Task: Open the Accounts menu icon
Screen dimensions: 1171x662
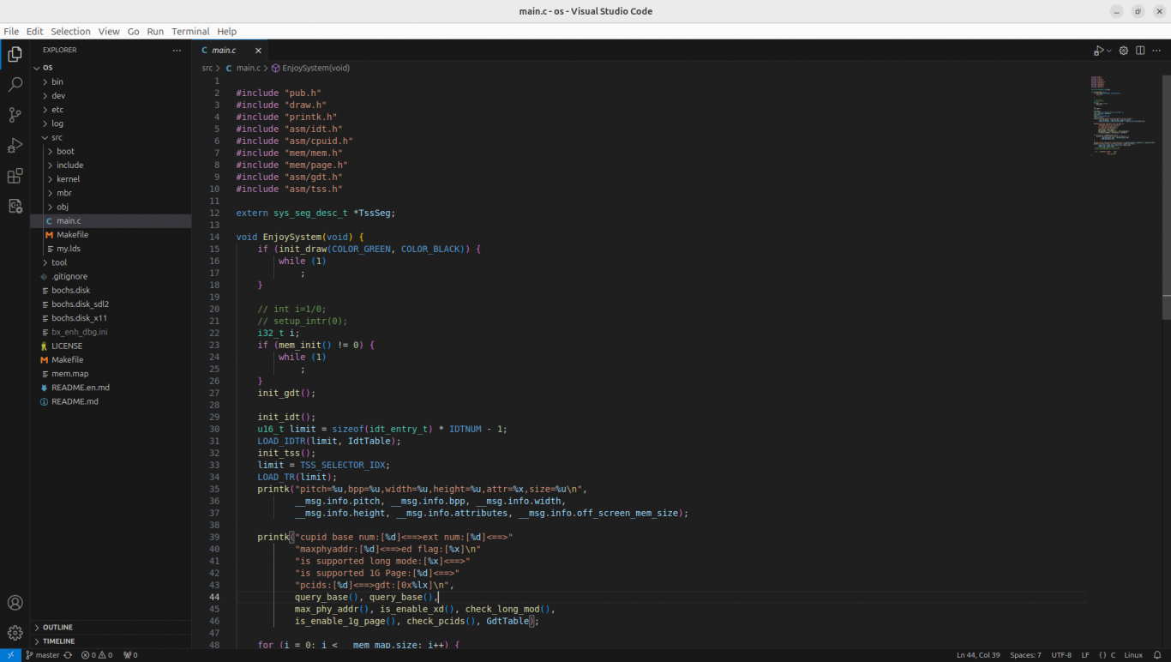Action: (15, 603)
